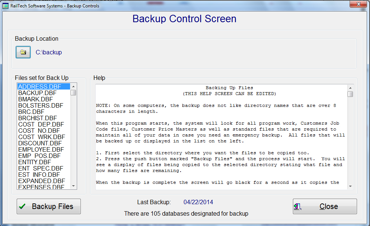
Task: Choose EMPLOYEE.DBF from the list
Action: point(41,149)
